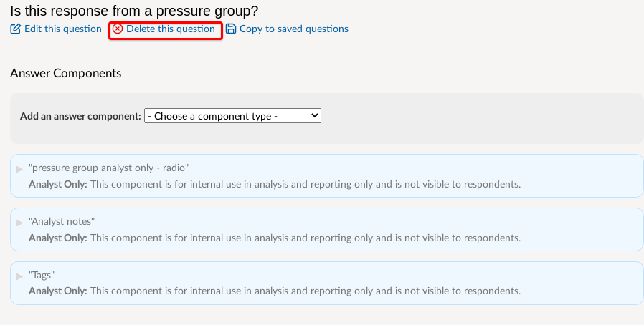The image size is (644, 325).
Task: Click the floppy disk save icon
Action: tap(231, 29)
